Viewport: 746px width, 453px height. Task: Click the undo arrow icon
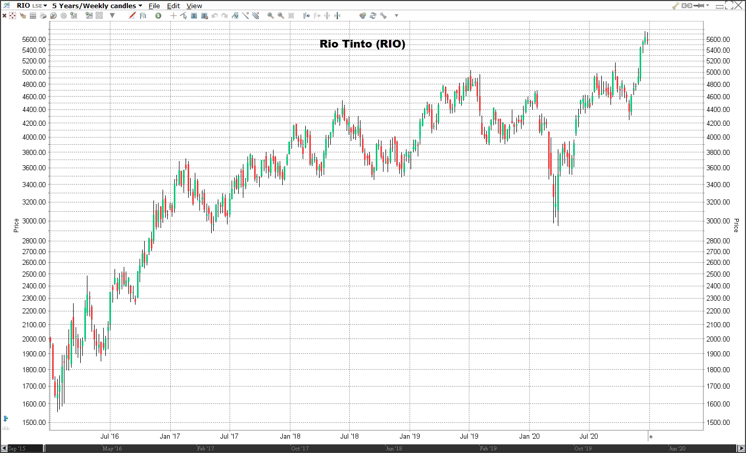pos(215,16)
